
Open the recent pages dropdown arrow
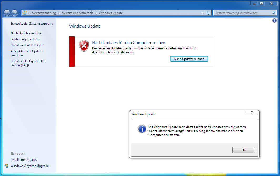point(19,13)
